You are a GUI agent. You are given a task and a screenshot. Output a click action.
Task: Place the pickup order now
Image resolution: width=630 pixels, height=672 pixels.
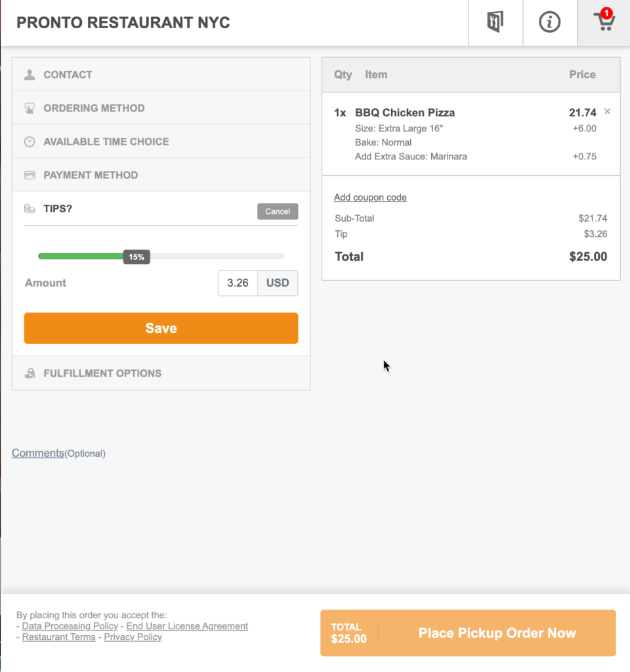[497, 633]
